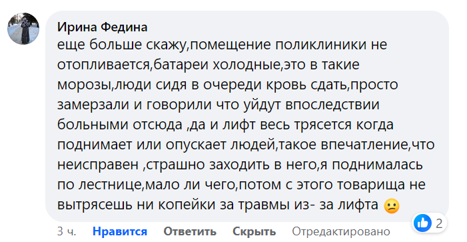Click the word замерзали in the comment

click(x=93, y=105)
